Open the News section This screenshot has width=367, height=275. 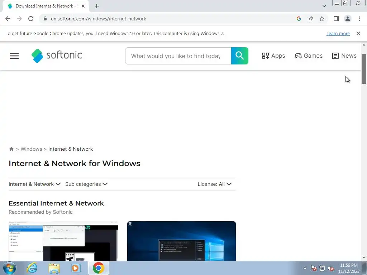[x=344, y=56]
